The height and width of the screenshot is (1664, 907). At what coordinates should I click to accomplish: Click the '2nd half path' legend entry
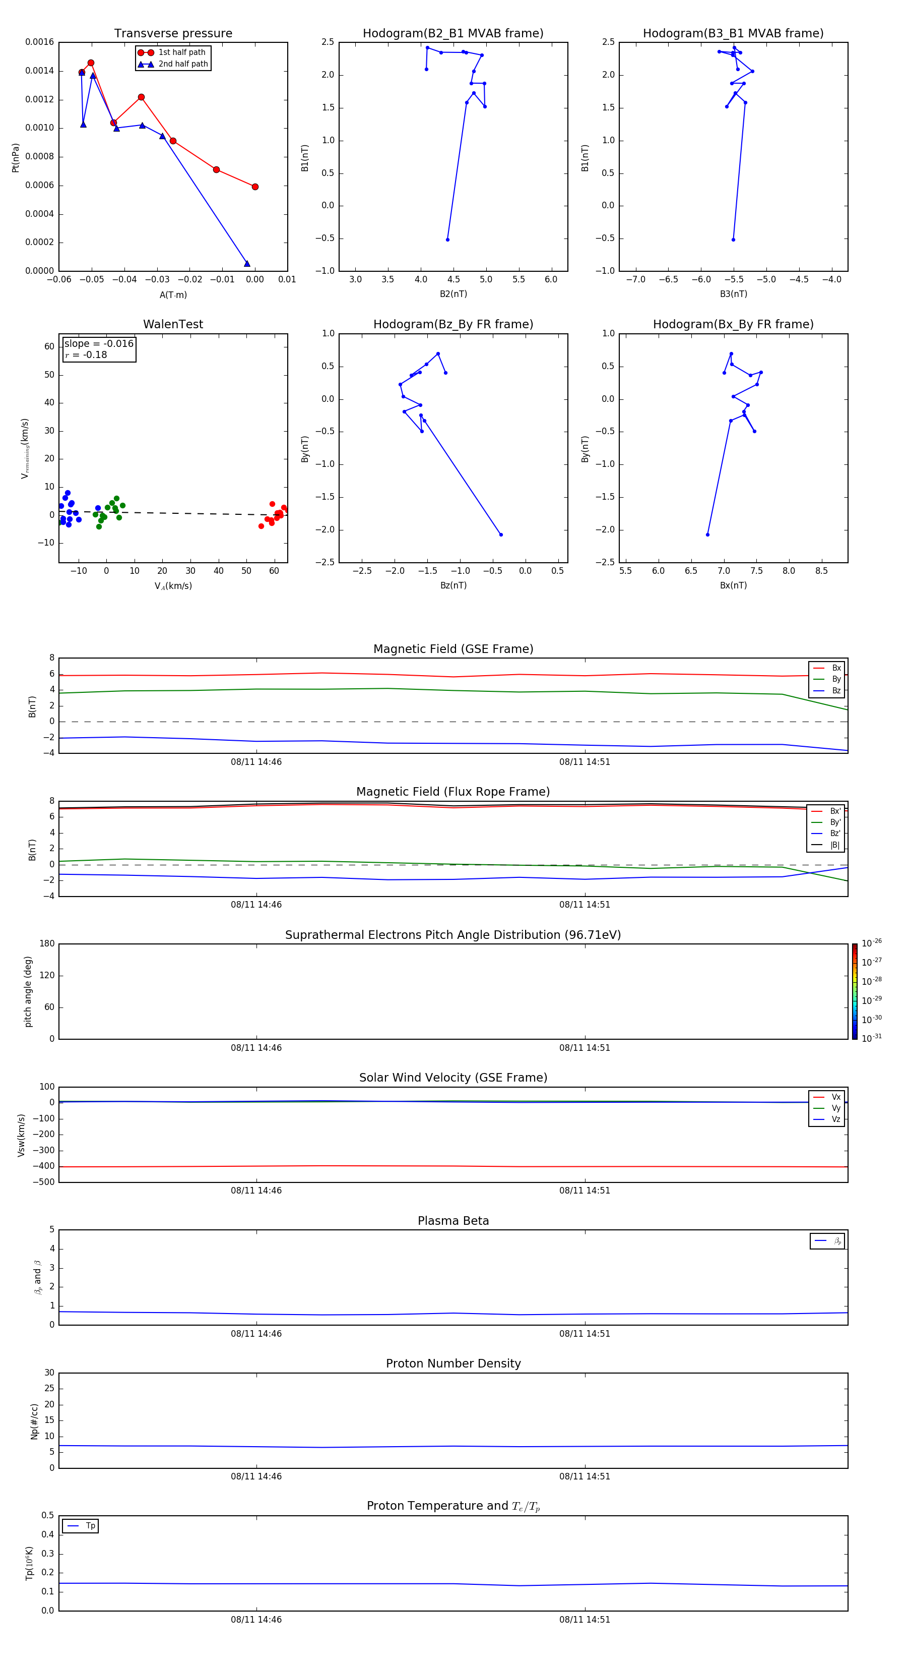[x=172, y=64]
